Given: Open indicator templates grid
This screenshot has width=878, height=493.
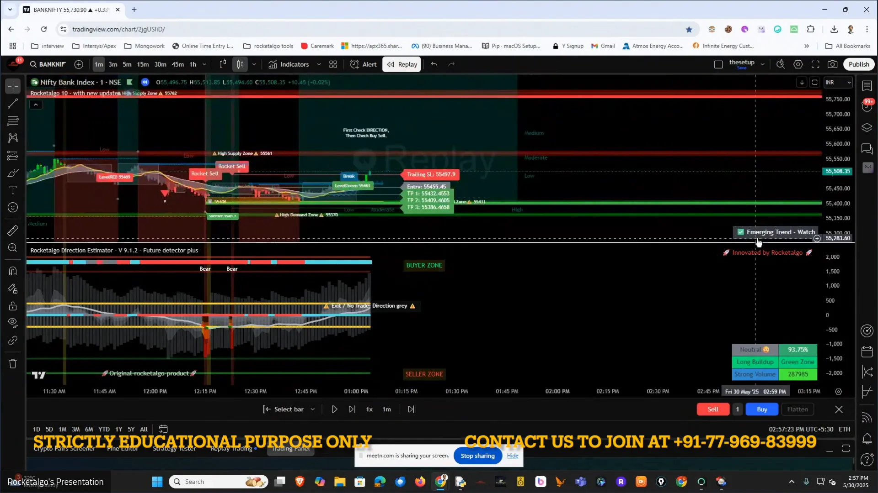Looking at the screenshot, I should point(333,64).
